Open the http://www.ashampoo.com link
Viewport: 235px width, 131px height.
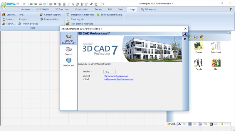pyautogui.click(x=116, y=76)
